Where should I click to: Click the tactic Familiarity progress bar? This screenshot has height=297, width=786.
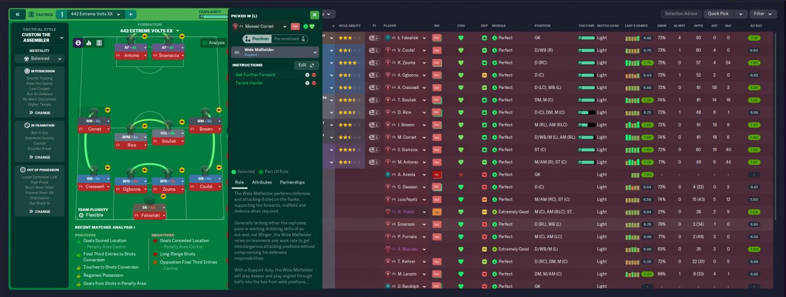pos(212,17)
